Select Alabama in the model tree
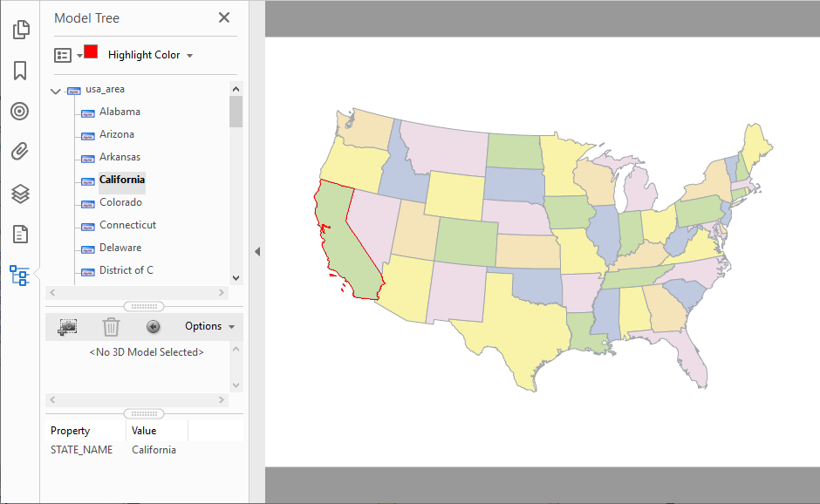The height and width of the screenshot is (504, 820). (120, 112)
